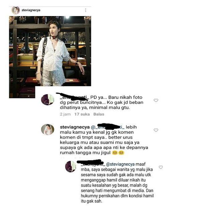Like the 'PD ya... Baru nikah' comment
Viewport: 214px width, 214px height.
coord(156,100)
